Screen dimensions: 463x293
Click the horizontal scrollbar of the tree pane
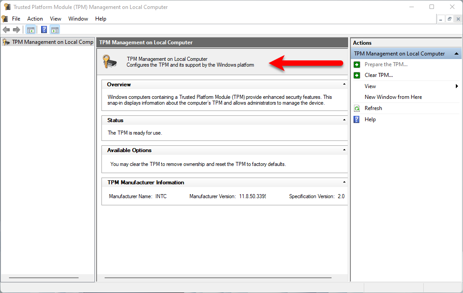[x=44, y=278]
